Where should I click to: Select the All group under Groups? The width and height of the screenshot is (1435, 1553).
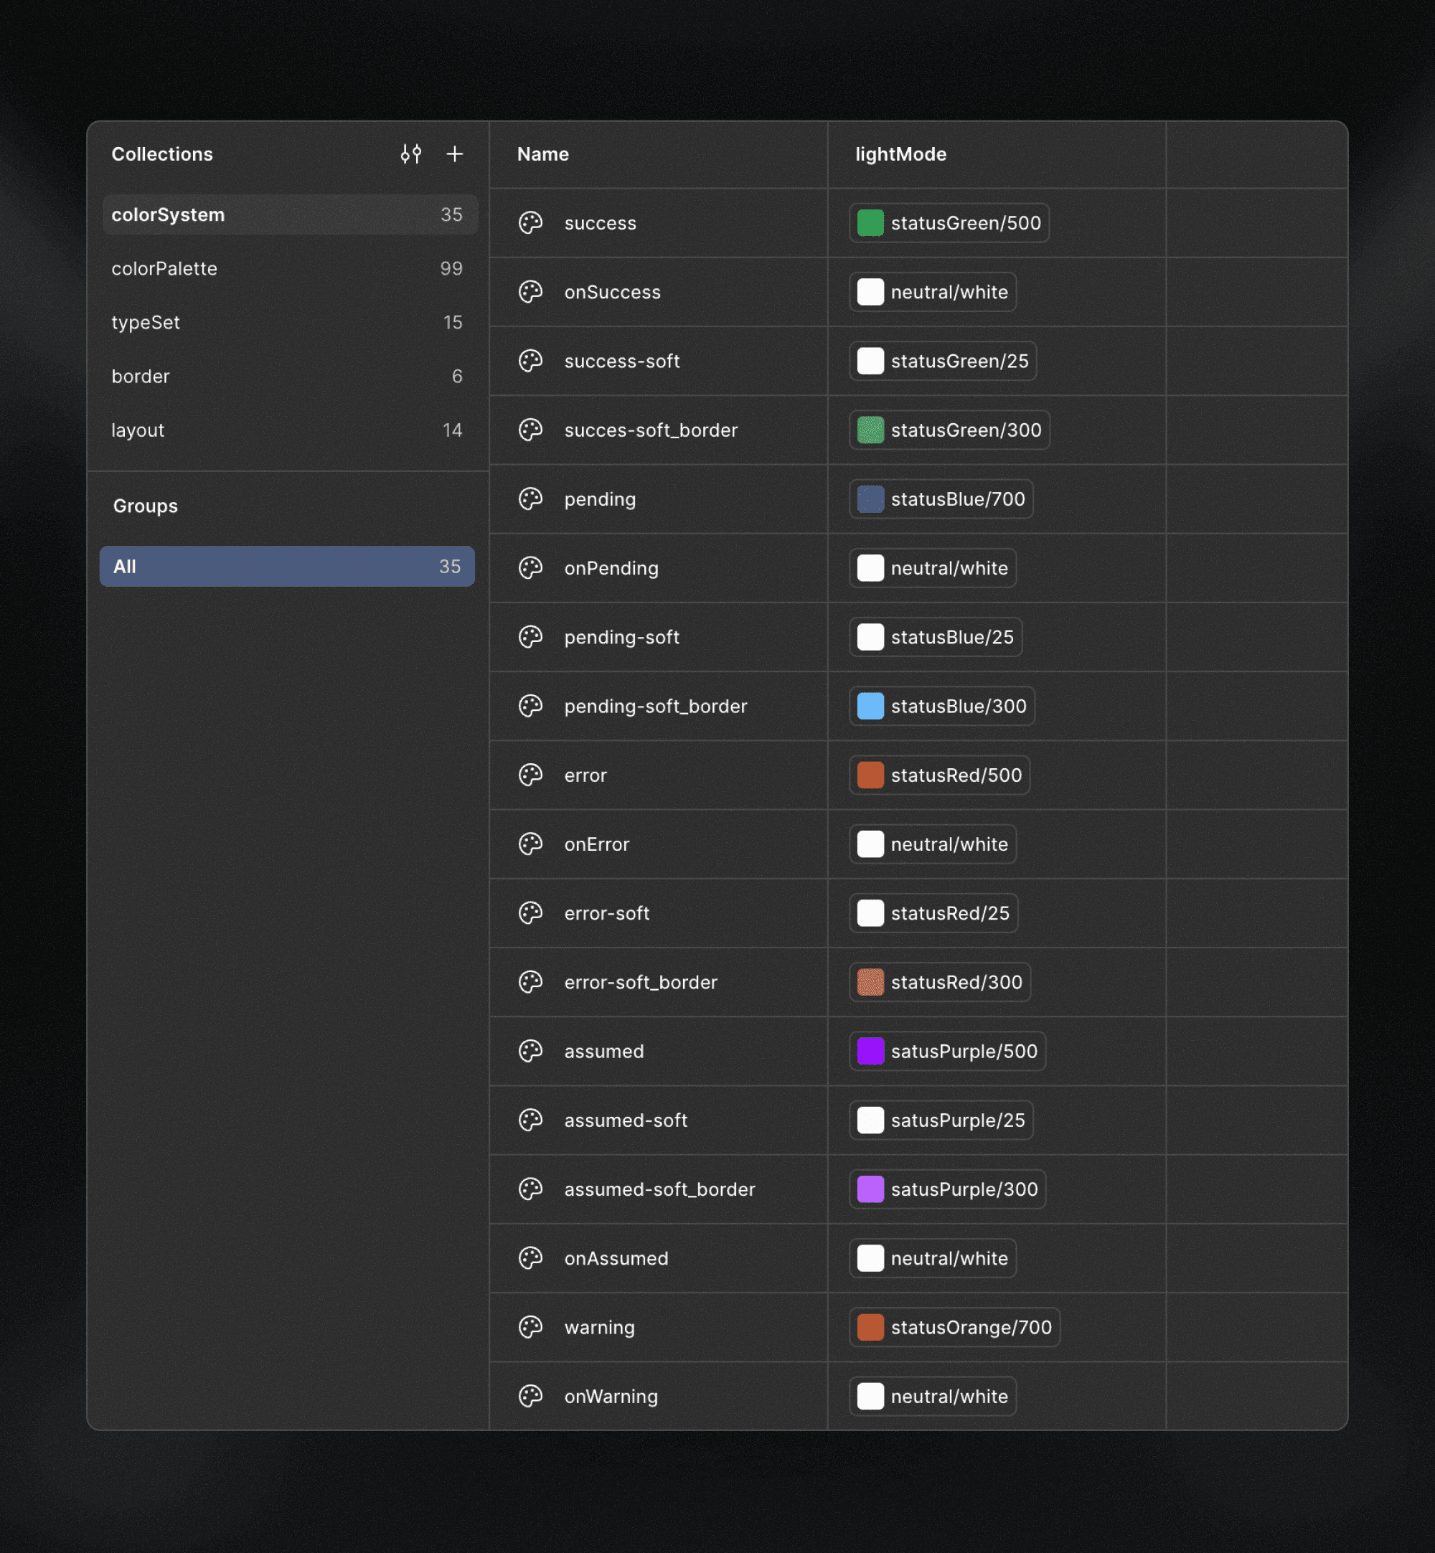286,566
